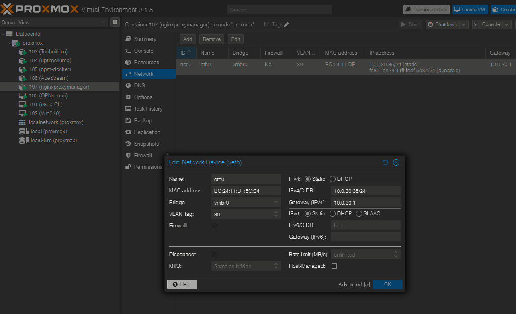Click the Datacenter server icon
This screenshot has height=314, width=516.
pos(10,34)
